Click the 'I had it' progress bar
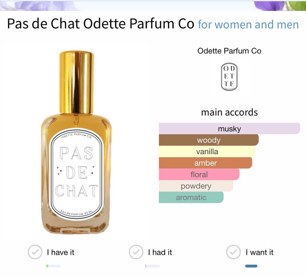The height and width of the screenshot is (277, 306). coord(153,266)
